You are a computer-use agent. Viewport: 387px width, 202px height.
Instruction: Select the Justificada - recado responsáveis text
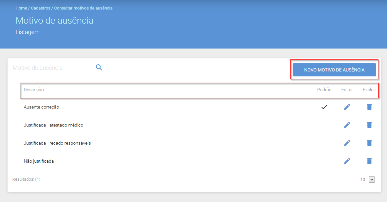[57, 143]
